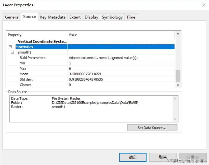Click the Raster name smooth1 in Data Source
This screenshot has height=165, width=209.
pyautogui.click(x=59, y=107)
